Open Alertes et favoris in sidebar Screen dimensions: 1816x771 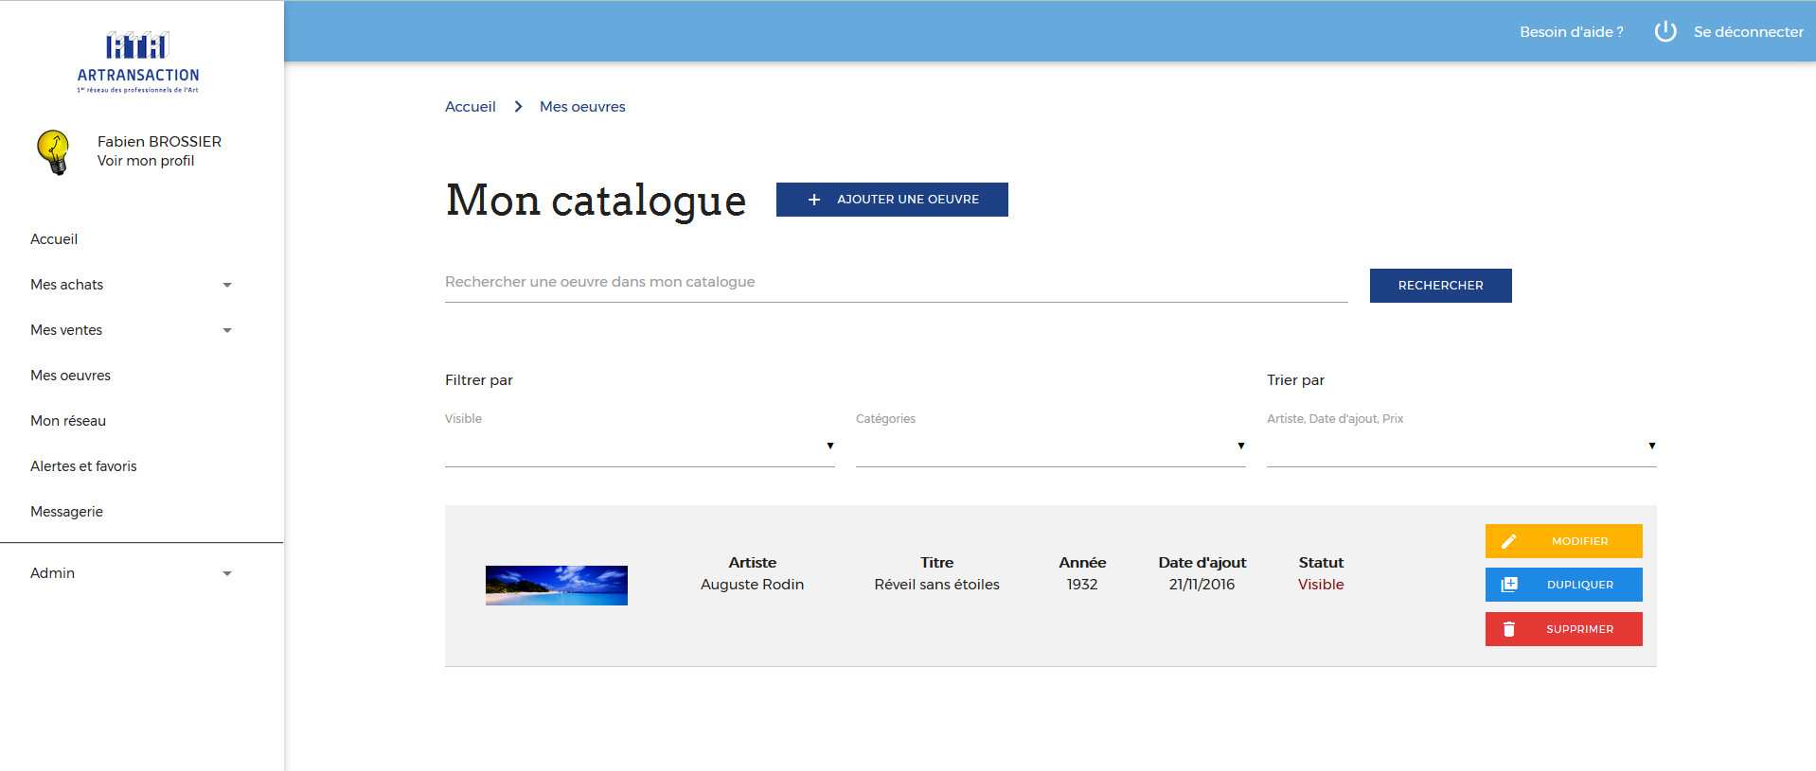point(83,466)
